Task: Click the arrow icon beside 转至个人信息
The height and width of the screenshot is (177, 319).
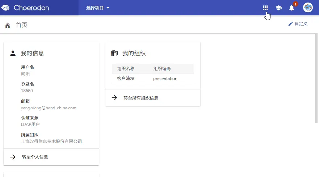Action: click(13, 157)
